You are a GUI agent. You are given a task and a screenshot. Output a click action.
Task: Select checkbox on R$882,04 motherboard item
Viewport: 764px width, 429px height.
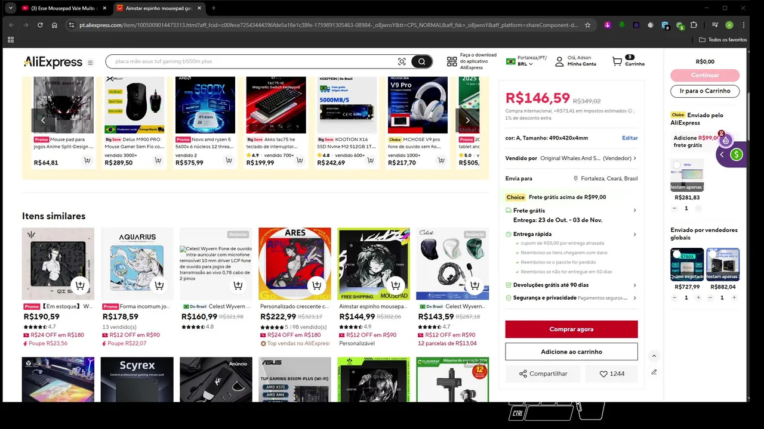[713, 254]
